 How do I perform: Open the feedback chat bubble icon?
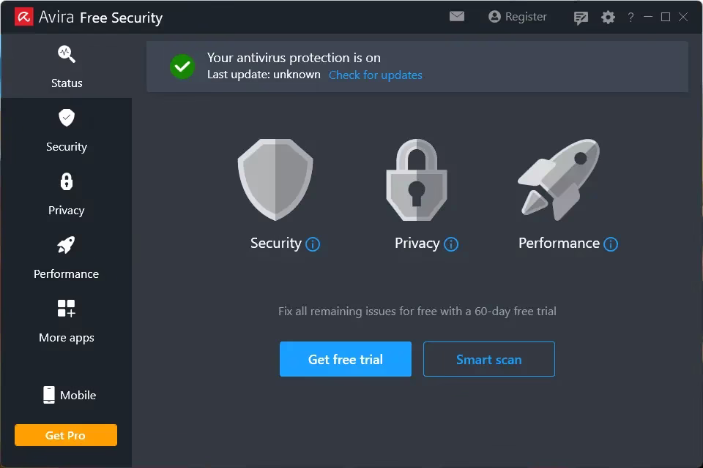tap(581, 18)
